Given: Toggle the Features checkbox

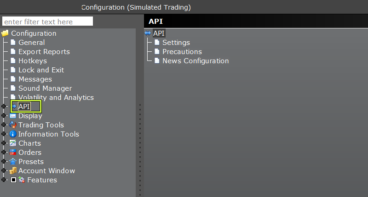Looking at the screenshot, I should (14, 180).
